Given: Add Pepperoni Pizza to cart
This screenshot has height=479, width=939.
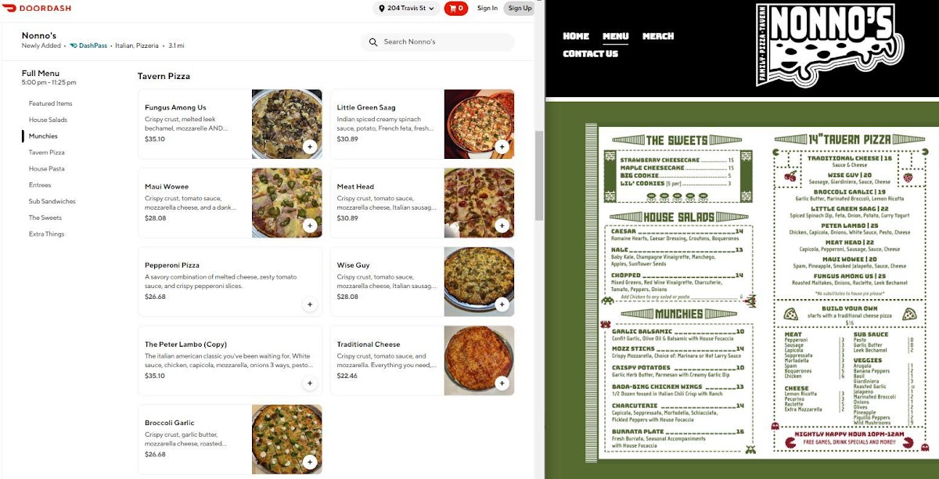Looking at the screenshot, I should (x=310, y=304).
